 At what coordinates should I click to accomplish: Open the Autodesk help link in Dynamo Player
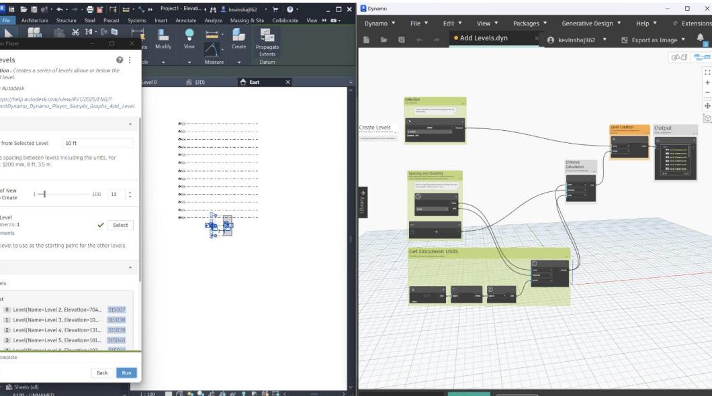pos(67,103)
